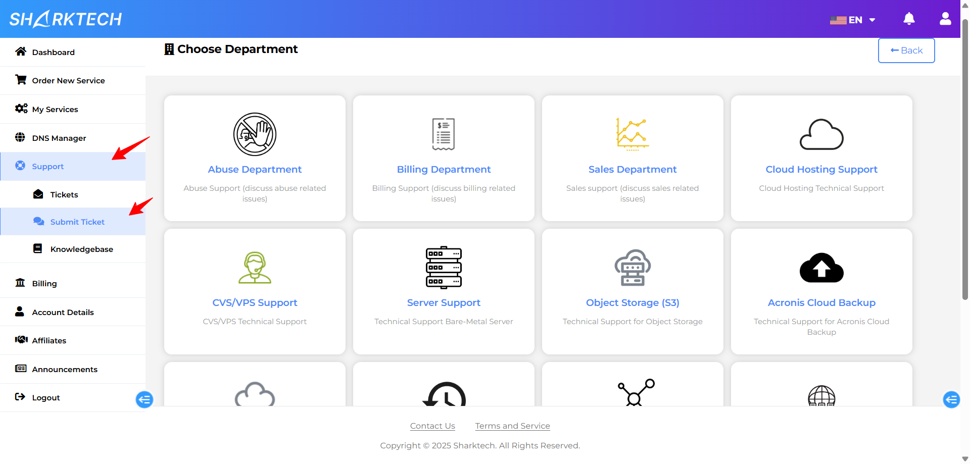Image resolution: width=970 pixels, height=464 pixels.
Task: Open the user profile icon
Action: [x=945, y=19]
